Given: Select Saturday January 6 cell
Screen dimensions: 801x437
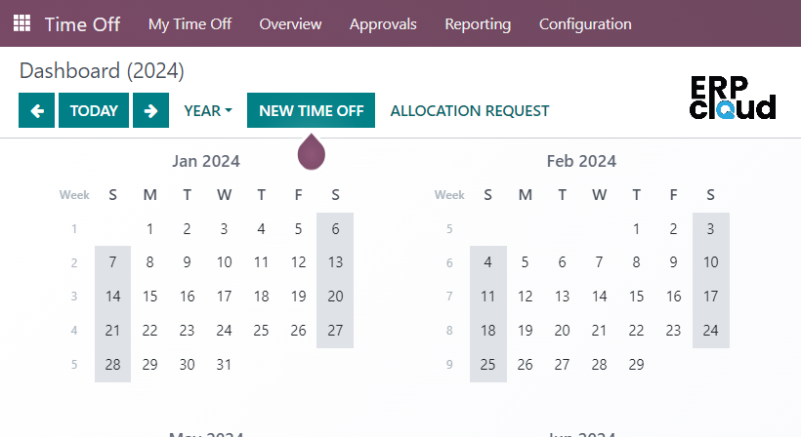Looking at the screenshot, I should (x=335, y=229).
